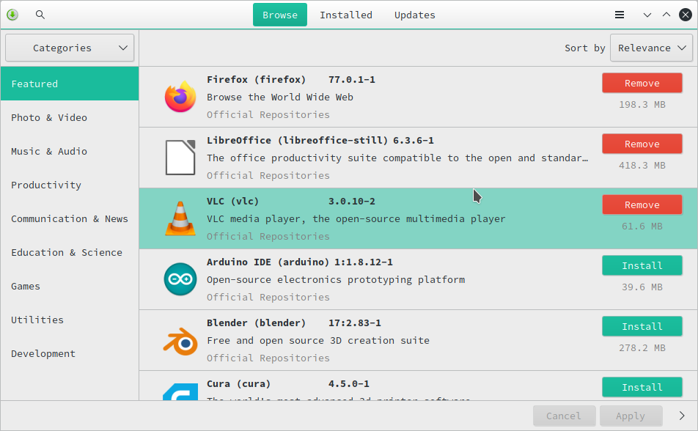The width and height of the screenshot is (698, 431).
Task: Remove the Firefox package
Action: coord(642,83)
